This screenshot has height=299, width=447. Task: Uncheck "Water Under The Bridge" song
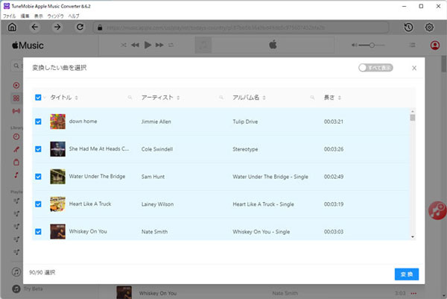[38, 177]
